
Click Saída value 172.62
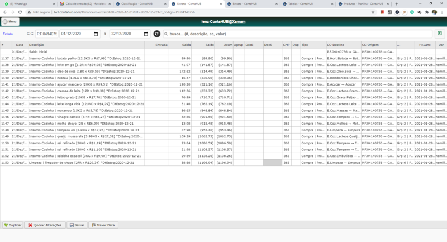point(185,72)
